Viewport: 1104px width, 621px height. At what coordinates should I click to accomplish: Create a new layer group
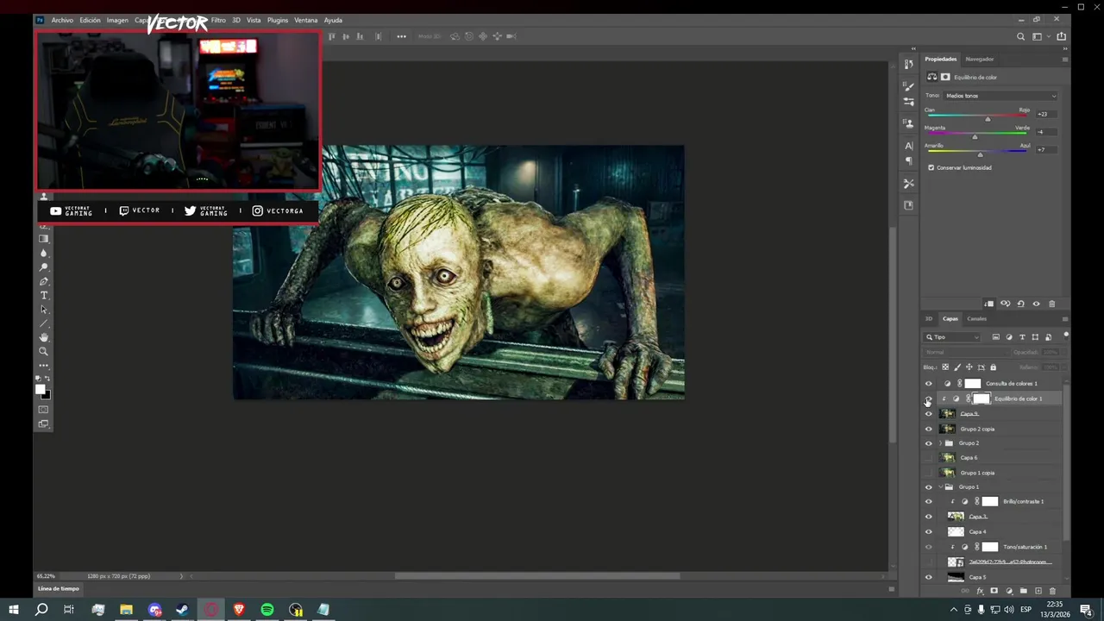pos(1024,591)
